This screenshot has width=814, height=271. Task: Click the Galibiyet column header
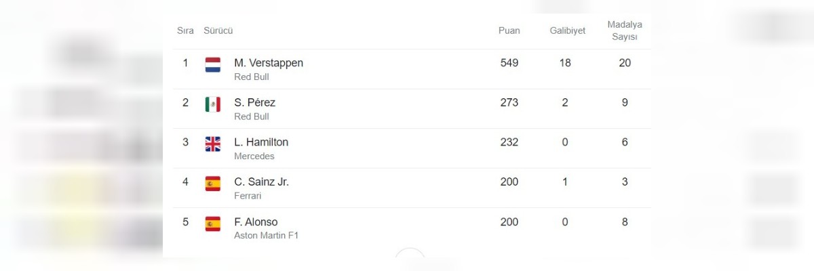[567, 30]
